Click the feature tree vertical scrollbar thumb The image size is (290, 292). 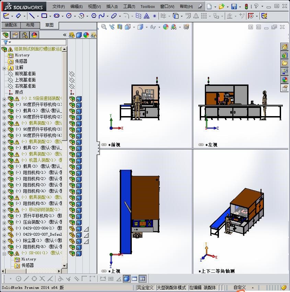65,97
